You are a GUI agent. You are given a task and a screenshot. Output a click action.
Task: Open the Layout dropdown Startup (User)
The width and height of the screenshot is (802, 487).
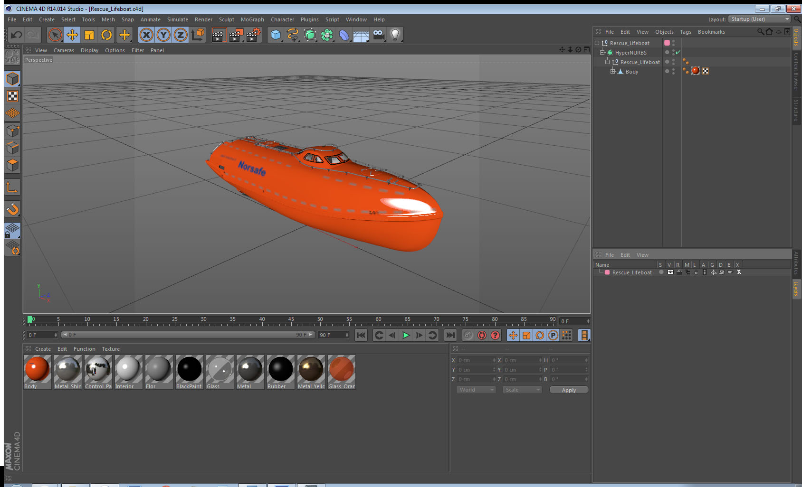760,19
